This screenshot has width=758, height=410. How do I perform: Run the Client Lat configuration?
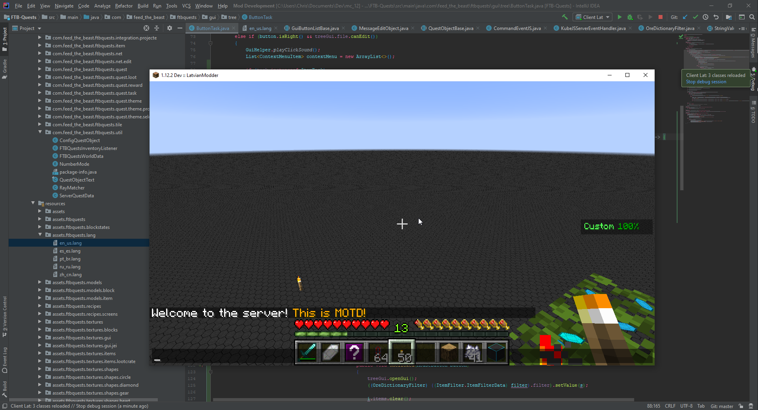tap(620, 17)
